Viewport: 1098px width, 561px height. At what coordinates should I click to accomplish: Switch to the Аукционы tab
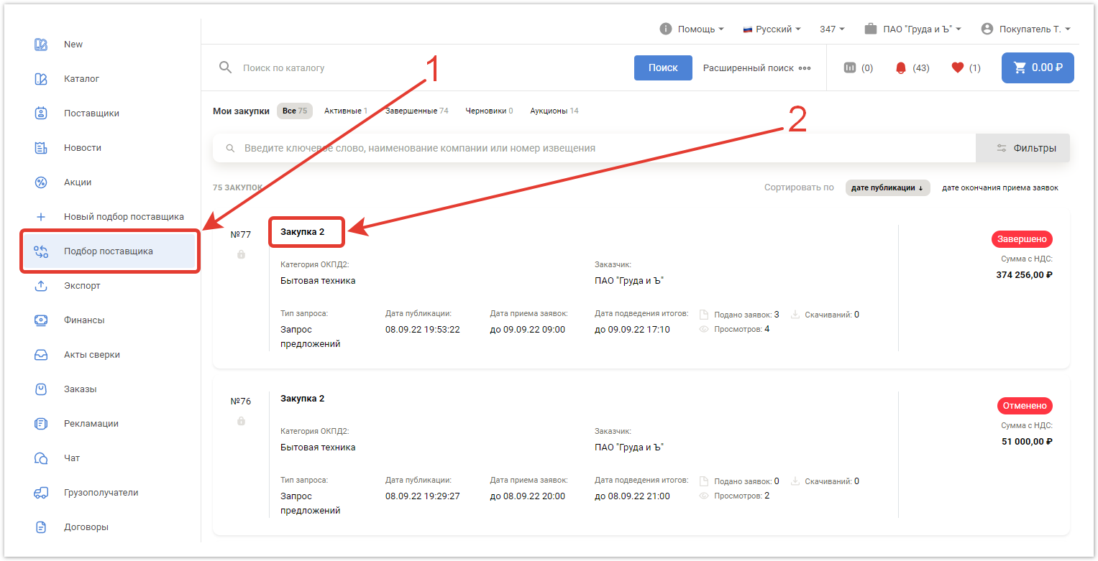(x=554, y=111)
